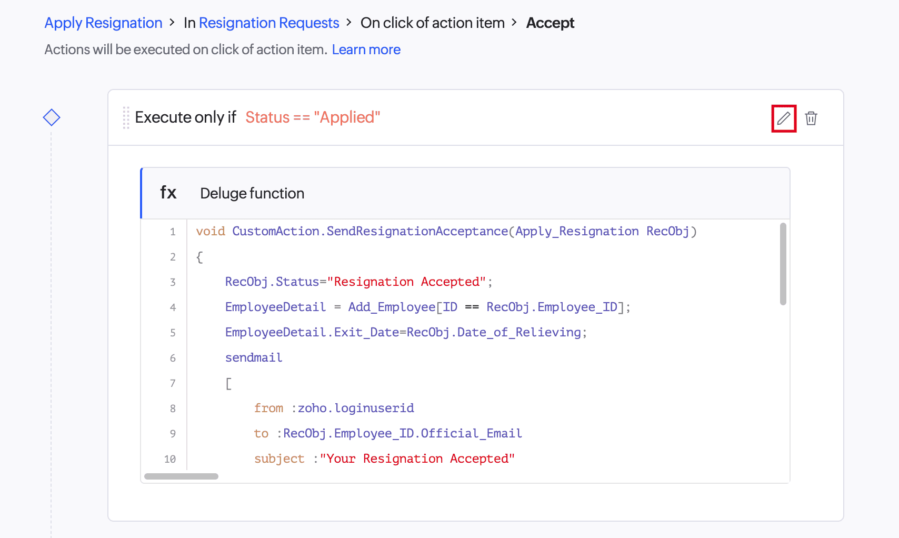This screenshot has height=538, width=899.
Task: Click the pencil edit icon for condition
Action: 784,118
